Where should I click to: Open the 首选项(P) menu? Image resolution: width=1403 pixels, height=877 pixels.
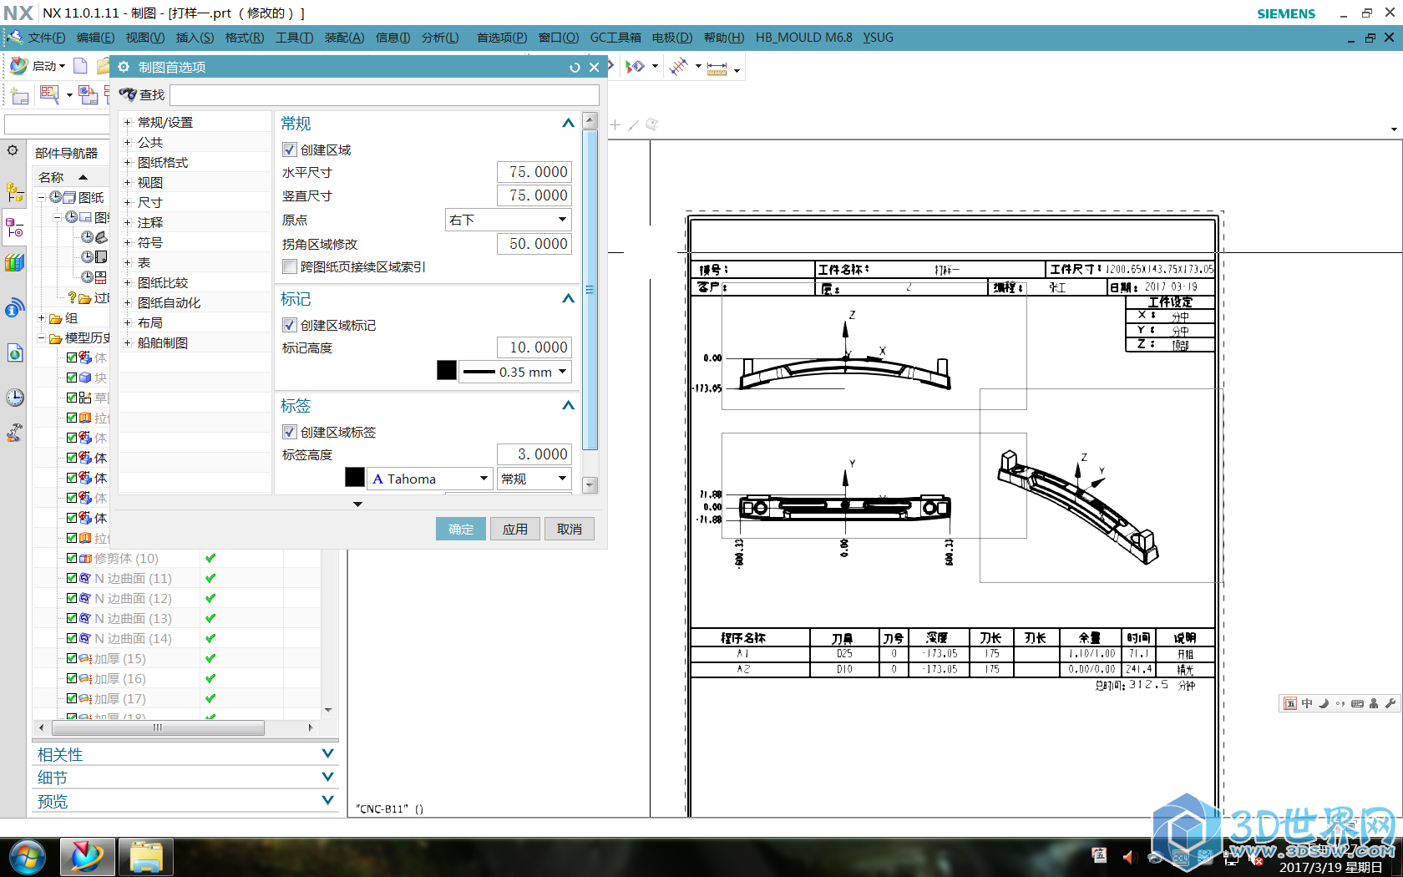[x=502, y=38]
